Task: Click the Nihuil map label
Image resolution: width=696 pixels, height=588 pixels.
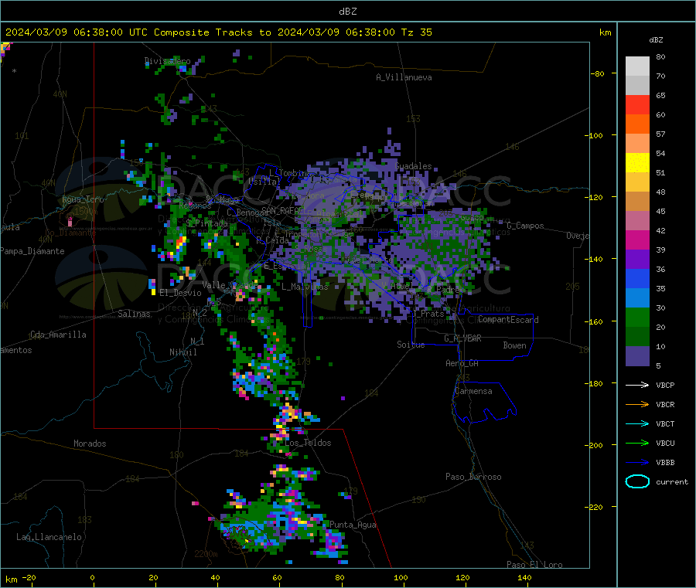Action: click(183, 352)
